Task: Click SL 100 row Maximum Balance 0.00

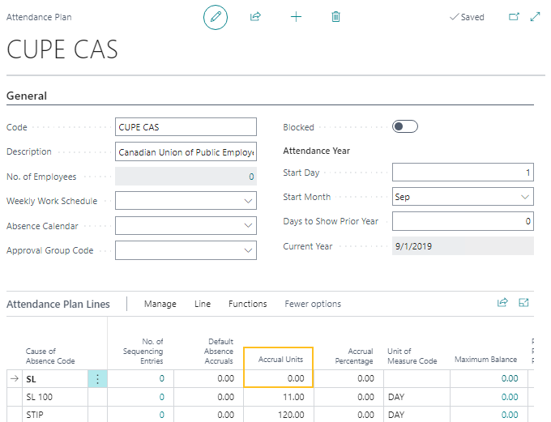Action: (x=510, y=397)
